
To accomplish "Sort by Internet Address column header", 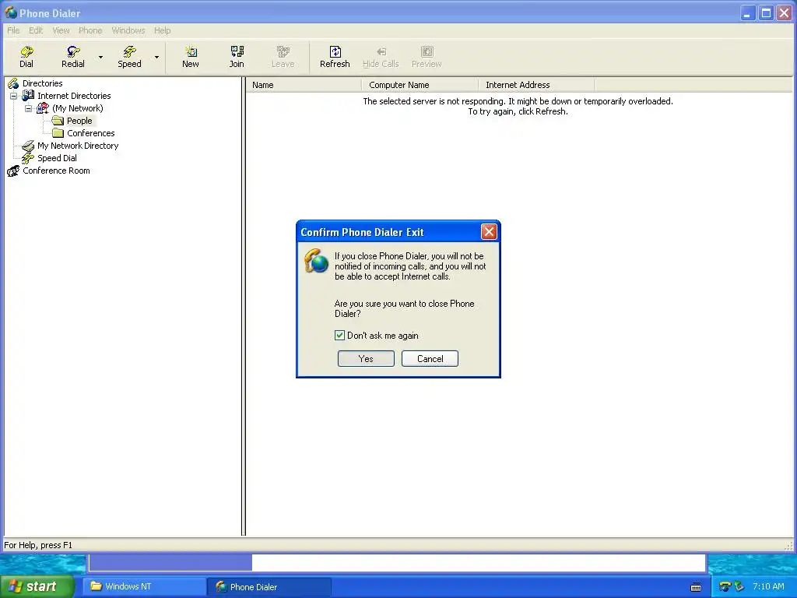I will pyautogui.click(x=537, y=85).
